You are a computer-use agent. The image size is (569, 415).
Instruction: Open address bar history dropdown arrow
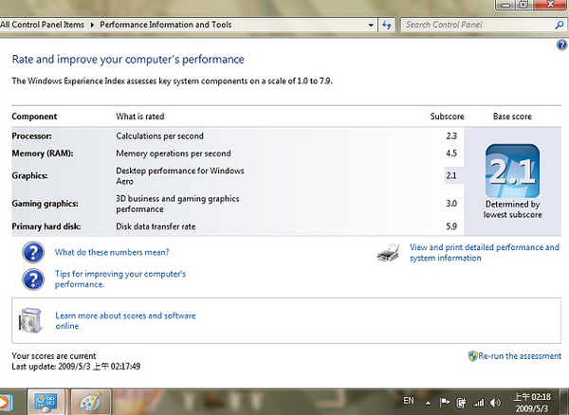tap(371, 25)
